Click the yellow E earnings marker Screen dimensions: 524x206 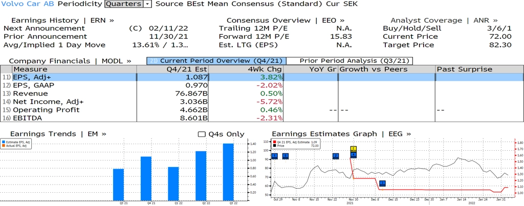[353, 149]
